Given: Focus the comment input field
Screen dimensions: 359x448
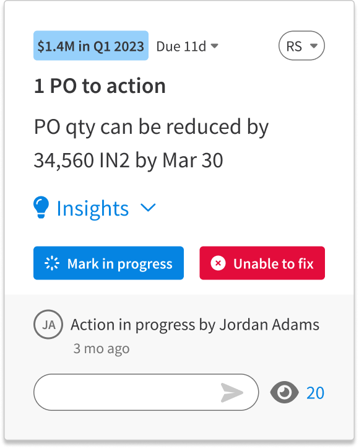Looking at the screenshot, I should coord(146,392).
